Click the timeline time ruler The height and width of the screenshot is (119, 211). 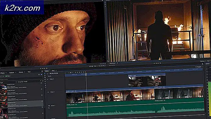pyautogui.click(x=134, y=72)
